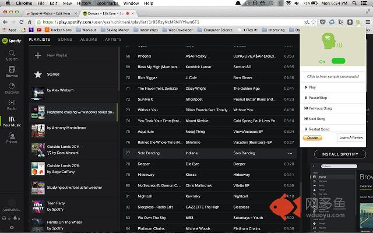The height and width of the screenshot is (233, 373).
Task: Open the Internships bookmarks folder
Action: pos(146,30)
